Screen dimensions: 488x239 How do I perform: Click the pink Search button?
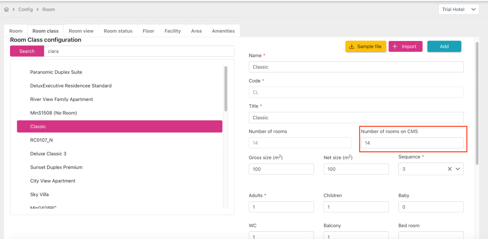click(27, 51)
